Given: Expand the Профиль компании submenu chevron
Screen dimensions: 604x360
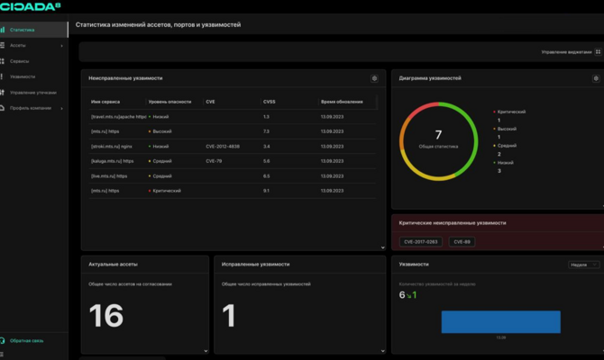Looking at the screenshot, I should tap(61, 109).
